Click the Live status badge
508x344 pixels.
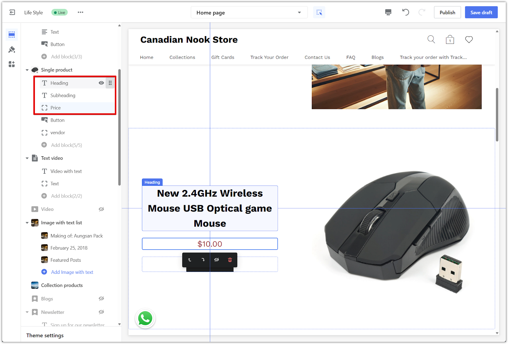coord(60,12)
